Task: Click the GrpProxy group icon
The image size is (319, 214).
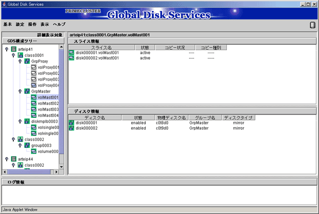Action: 27,61
